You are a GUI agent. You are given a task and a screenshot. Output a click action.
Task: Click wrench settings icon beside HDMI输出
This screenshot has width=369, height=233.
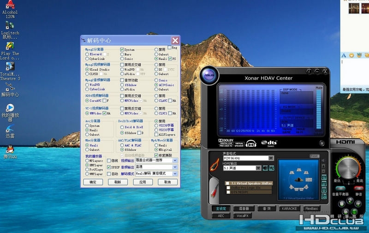tap(272, 168)
